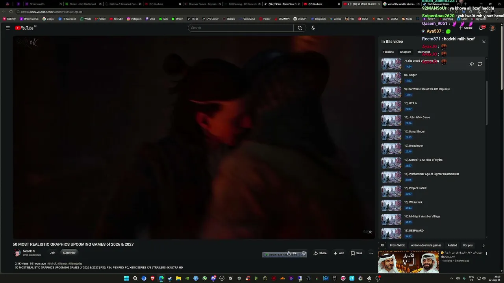Share this video
The image size is (504, 283).
(x=320, y=254)
